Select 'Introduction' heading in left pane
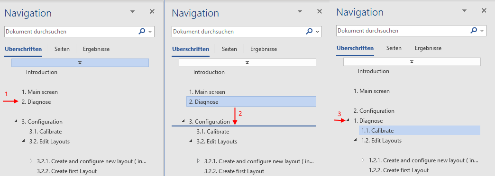This screenshot has width=495, height=176. [x=42, y=72]
